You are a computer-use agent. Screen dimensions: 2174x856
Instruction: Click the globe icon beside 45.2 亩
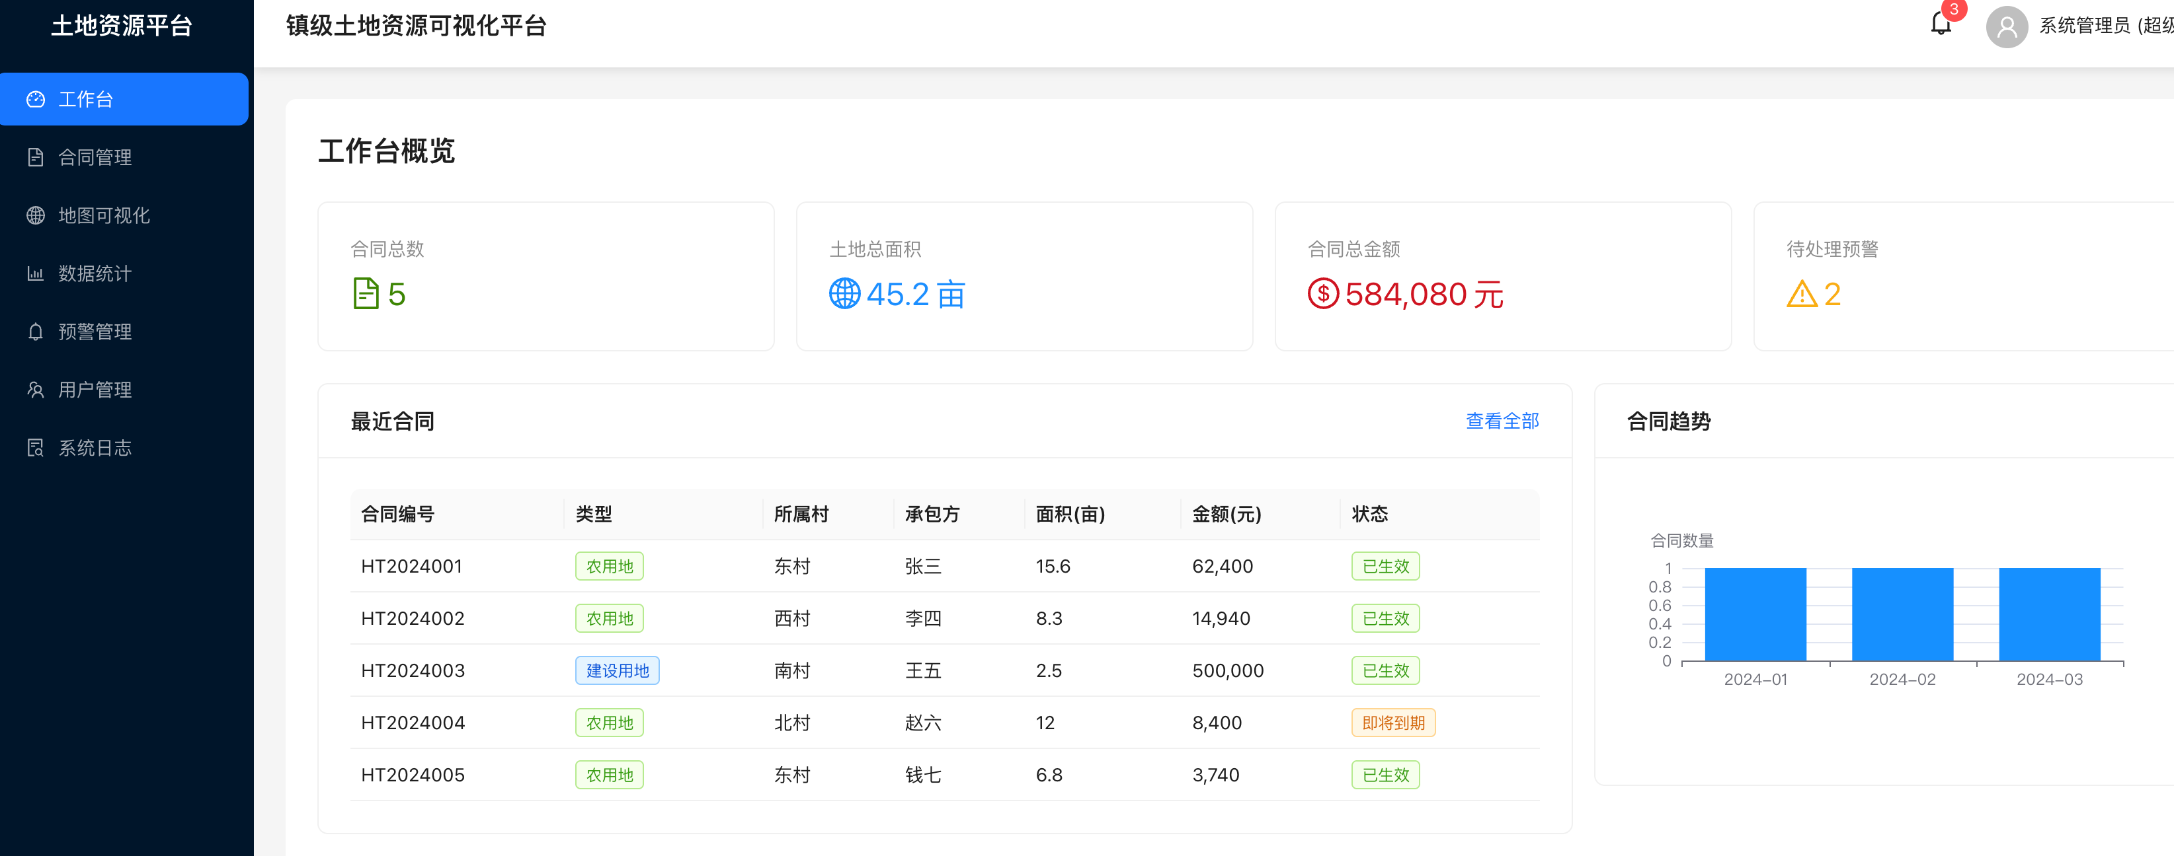844,293
